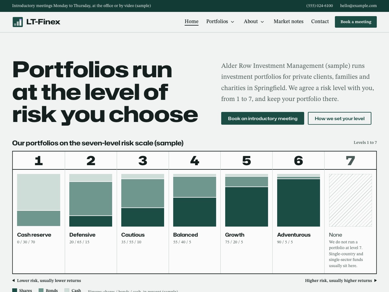Click How we set your level button
The height and width of the screenshot is (292, 389).
(x=339, y=118)
